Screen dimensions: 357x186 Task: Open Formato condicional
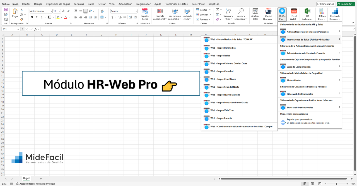click(x=160, y=14)
